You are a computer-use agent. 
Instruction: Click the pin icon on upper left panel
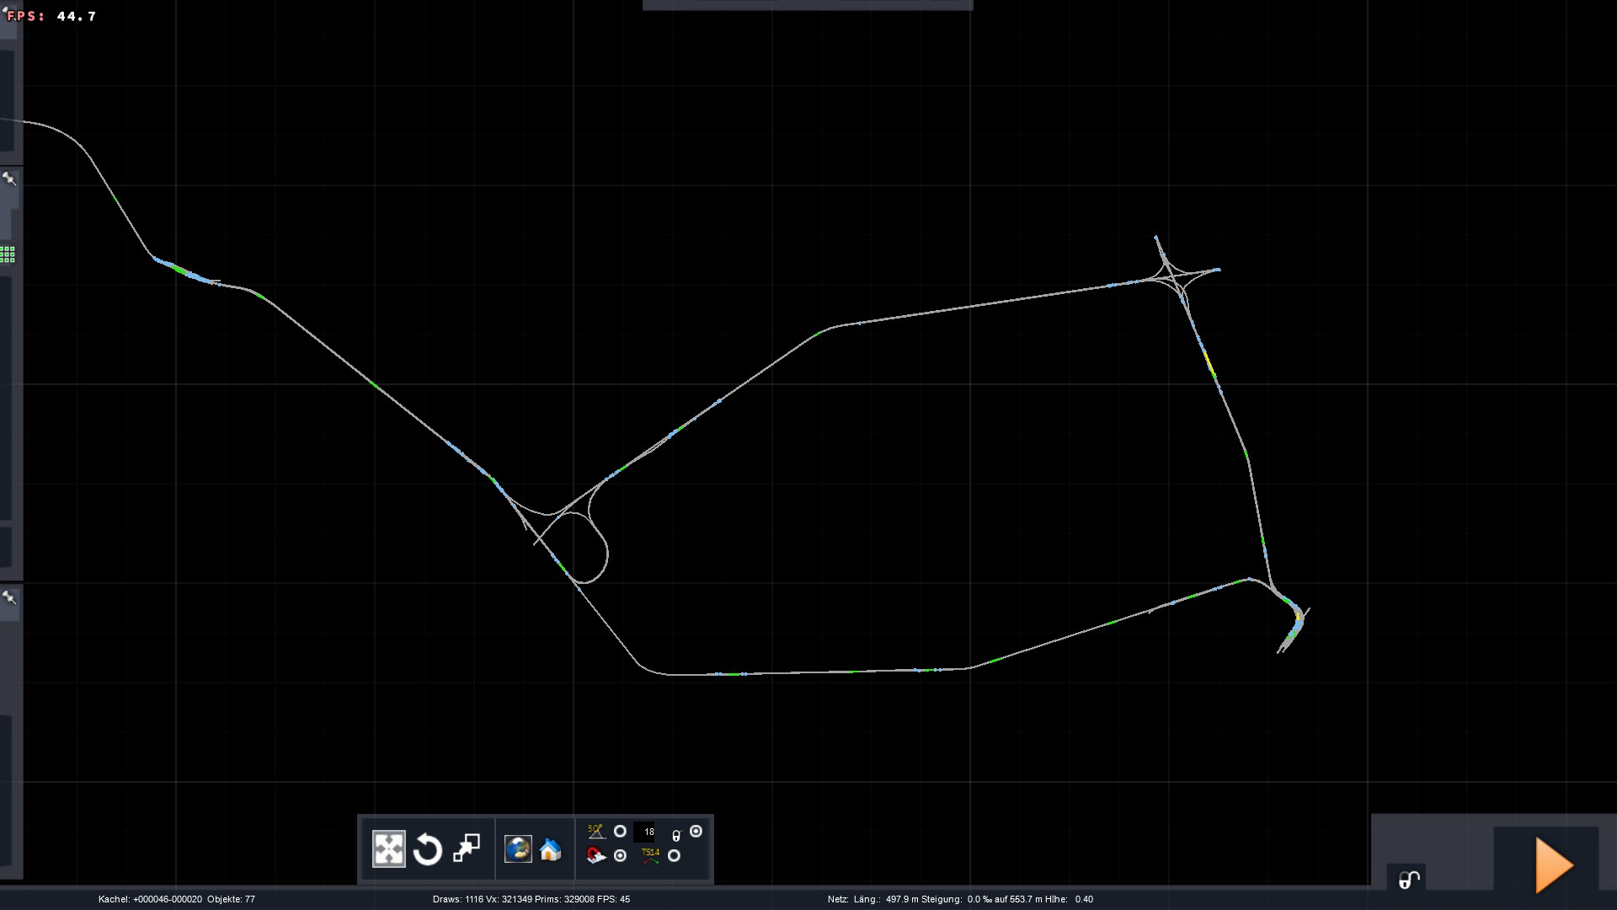(9, 179)
